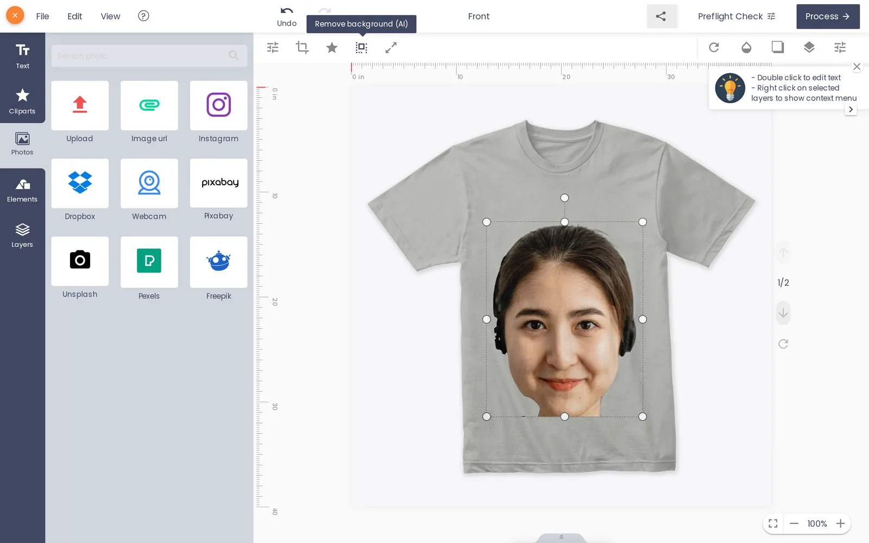
Task: Select the face image on the shirt
Action: tap(564, 320)
